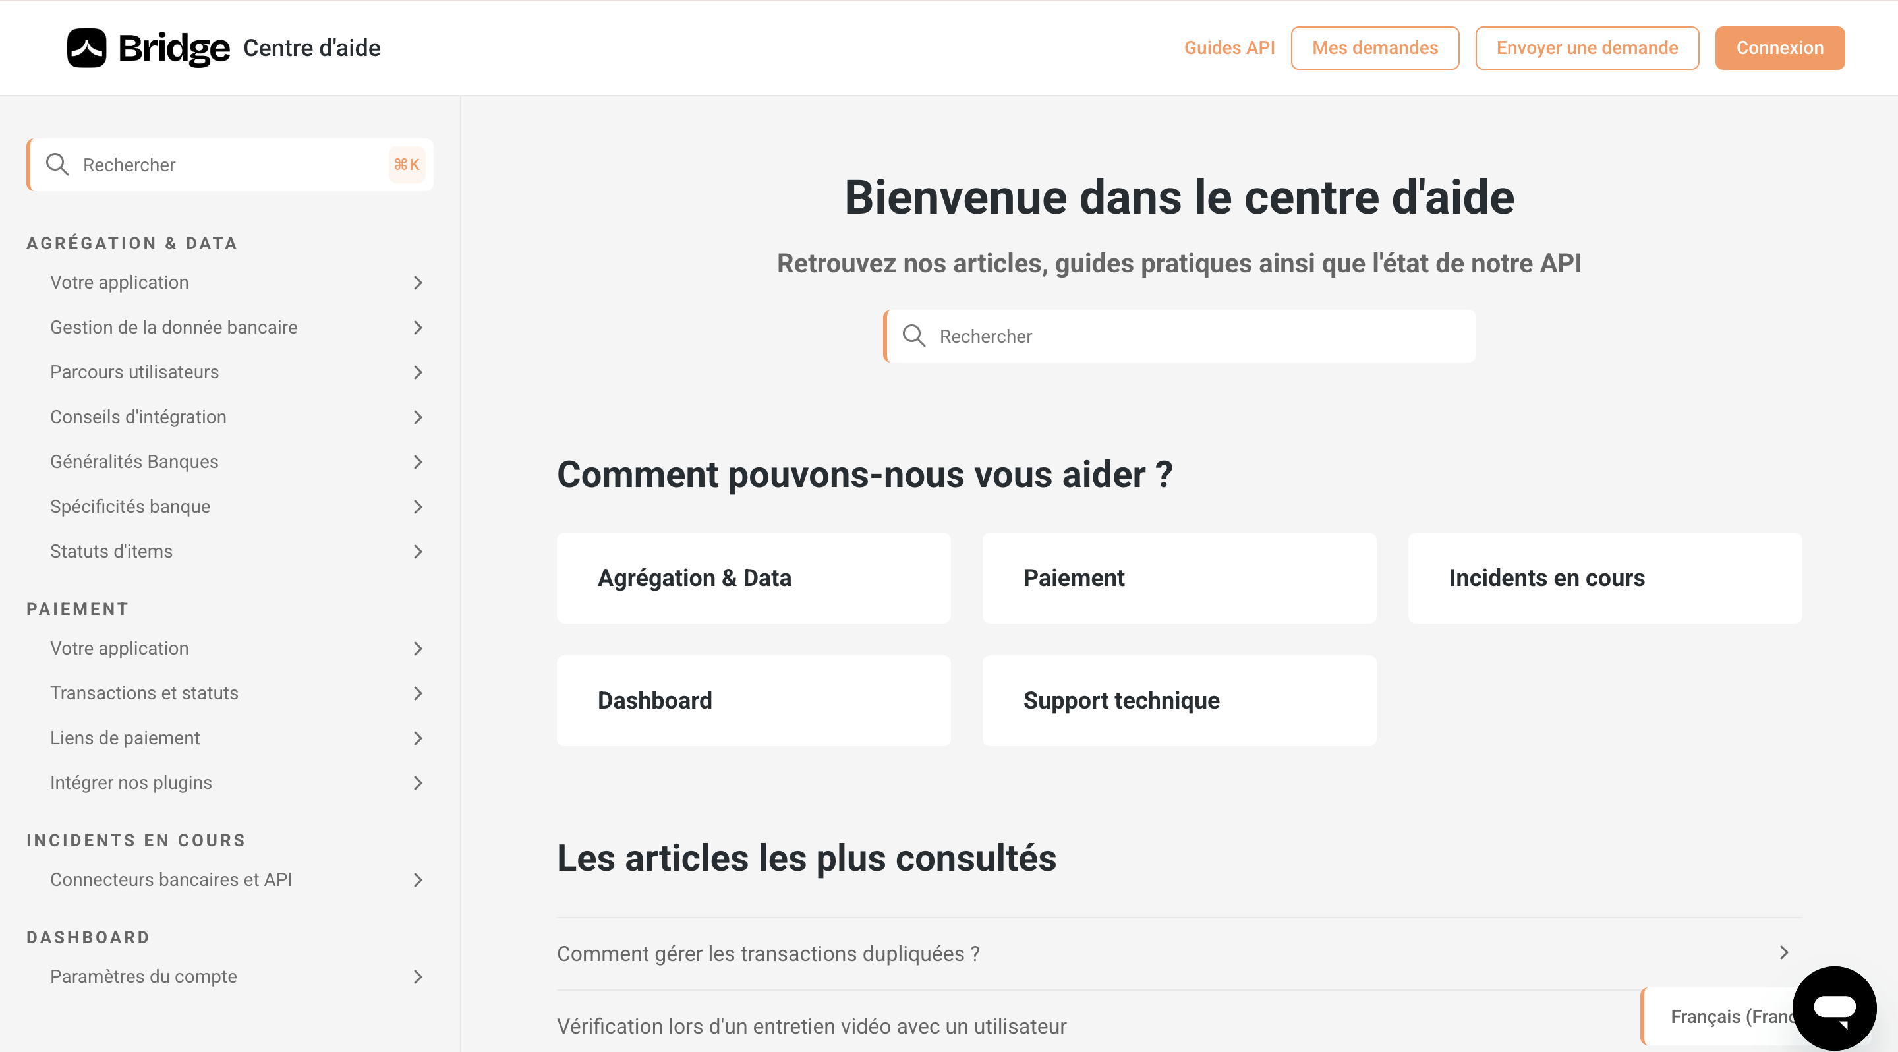Expand Liens de paiement chevron
The image size is (1898, 1052).
[x=418, y=738]
